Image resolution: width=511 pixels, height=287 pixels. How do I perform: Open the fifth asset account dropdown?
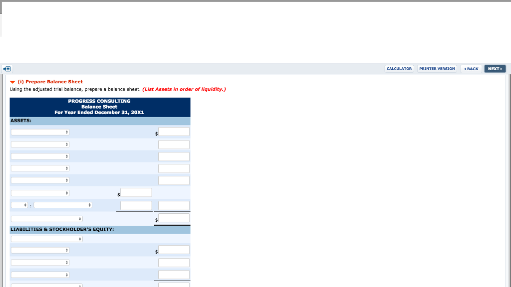40,180
